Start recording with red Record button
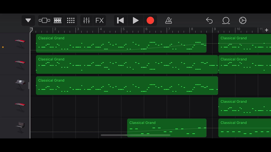The image size is (271, 152). point(150,21)
